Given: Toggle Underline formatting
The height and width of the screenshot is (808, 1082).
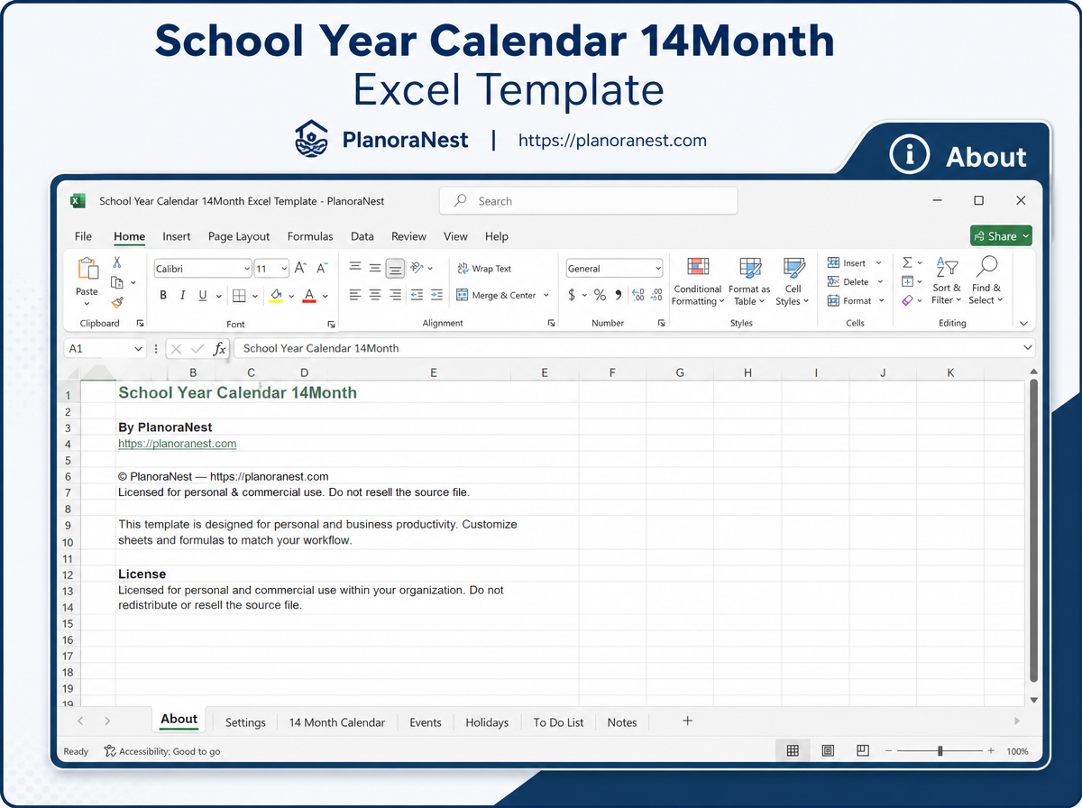Looking at the screenshot, I should (x=203, y=295).
